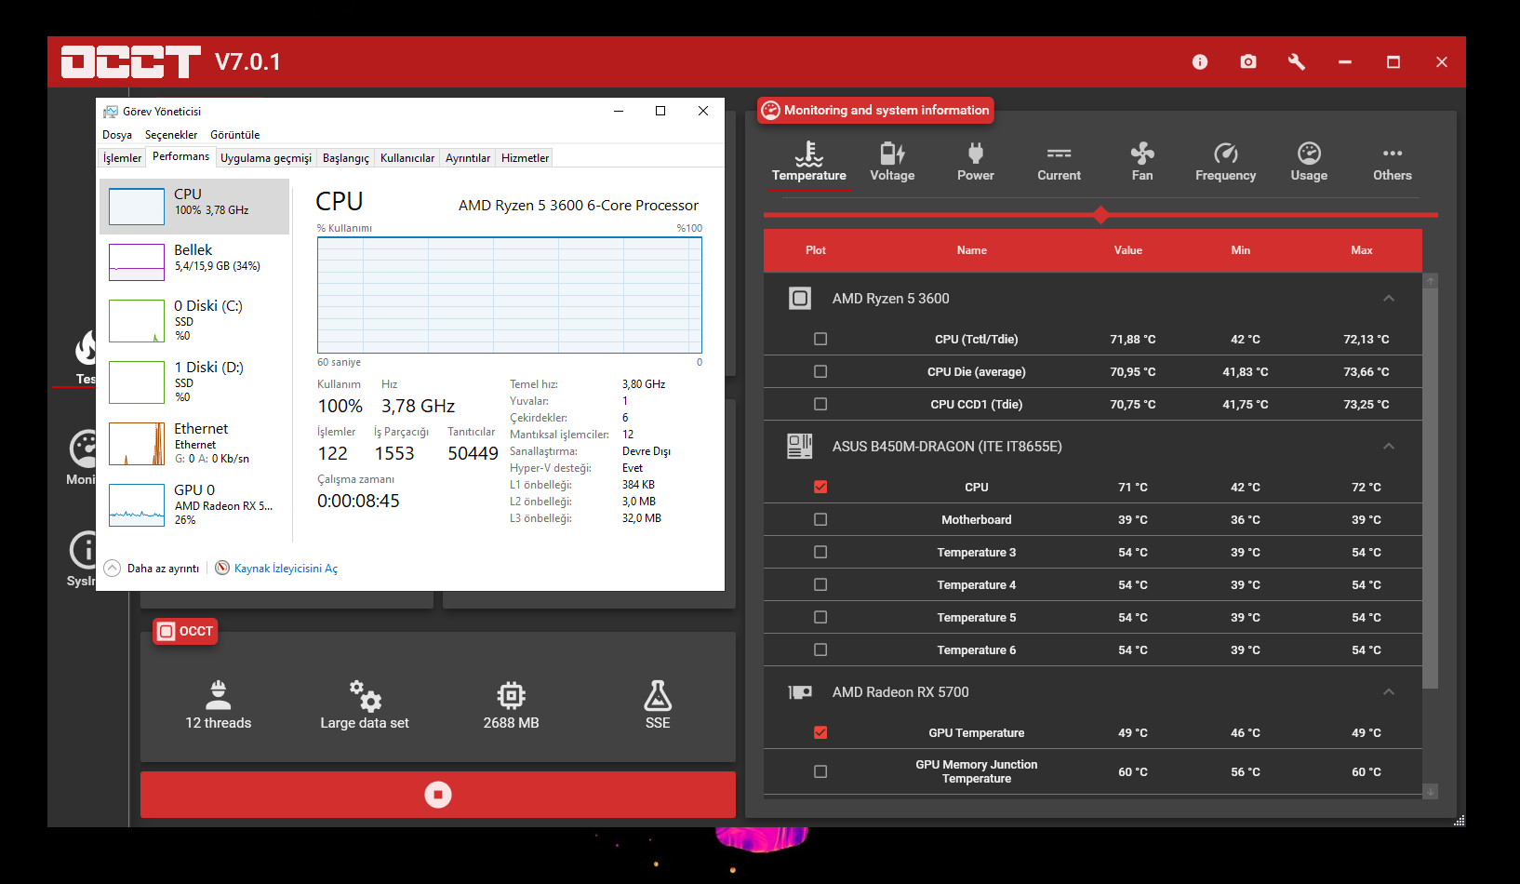Enable plot for CPU Die (average)
The image size is (1520, 884).
coord(820,371)
